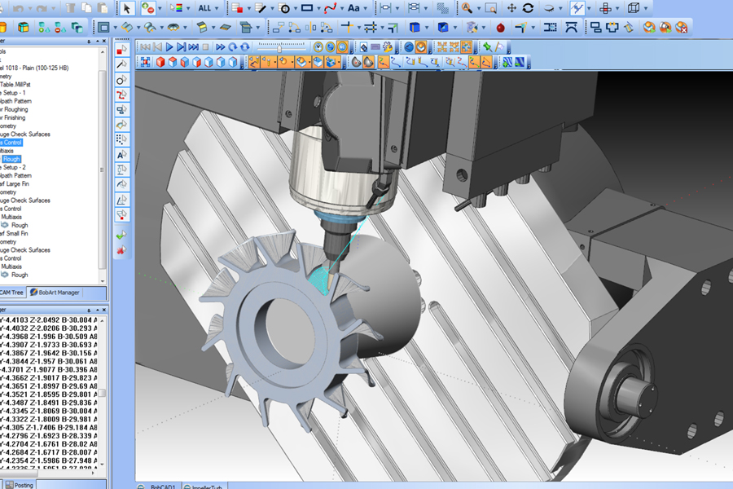Viewport: 733px width, 489px height.
Task: Select the arrow pointer tool
Action: point(127,8)
